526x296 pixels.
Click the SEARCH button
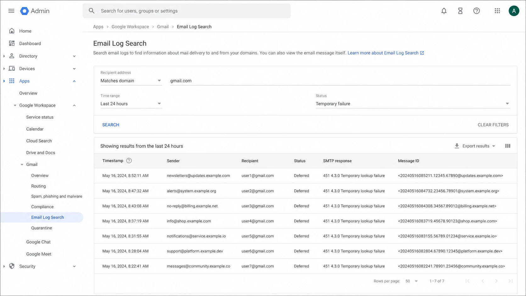111,125
